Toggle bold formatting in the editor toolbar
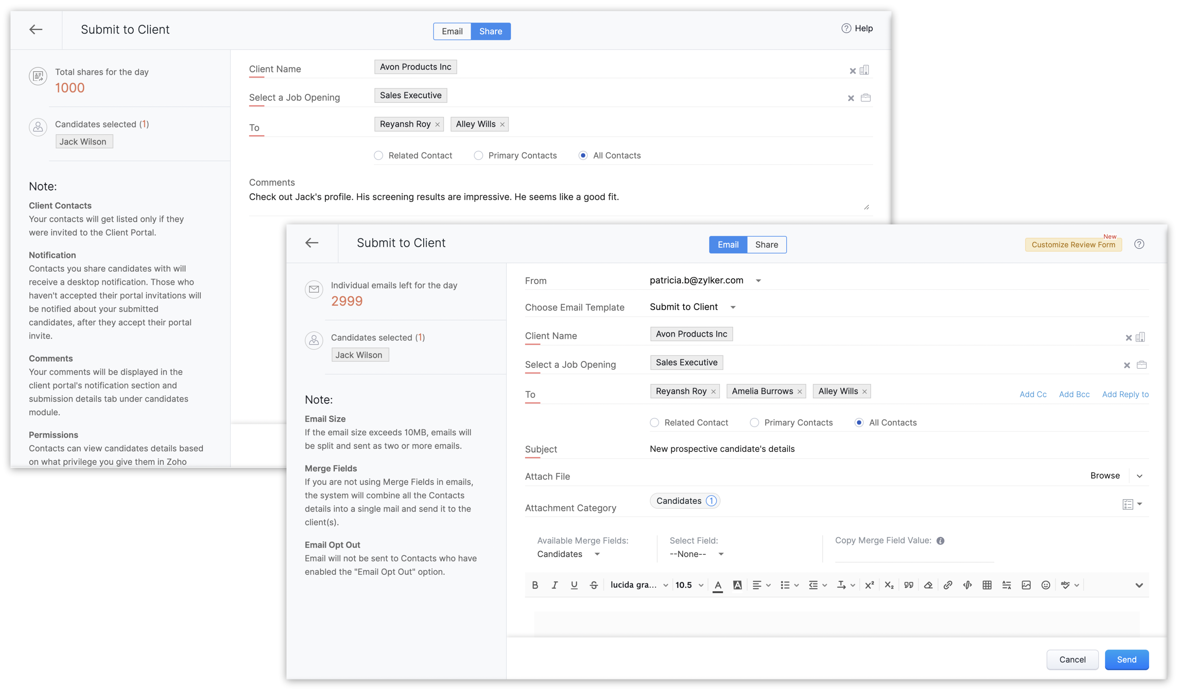1178x691 pixels. pos(535,585)
